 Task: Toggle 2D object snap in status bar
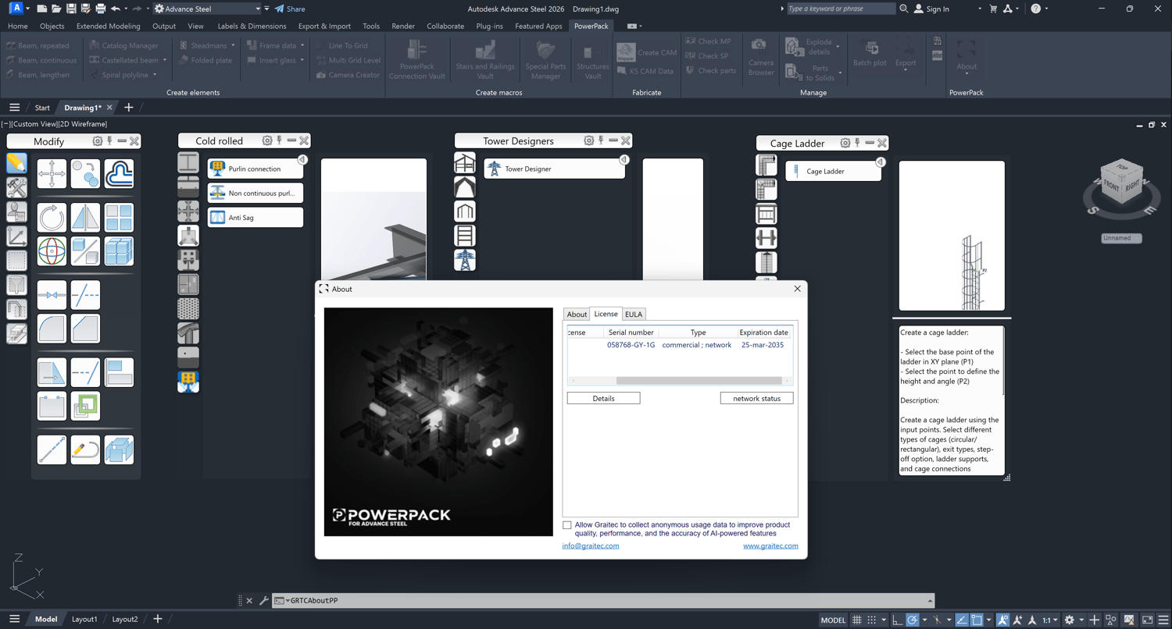[x=977, y=620]
